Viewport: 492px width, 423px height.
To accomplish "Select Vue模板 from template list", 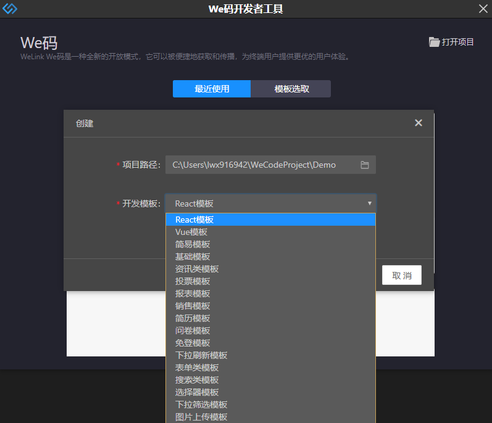I will 270,232.
